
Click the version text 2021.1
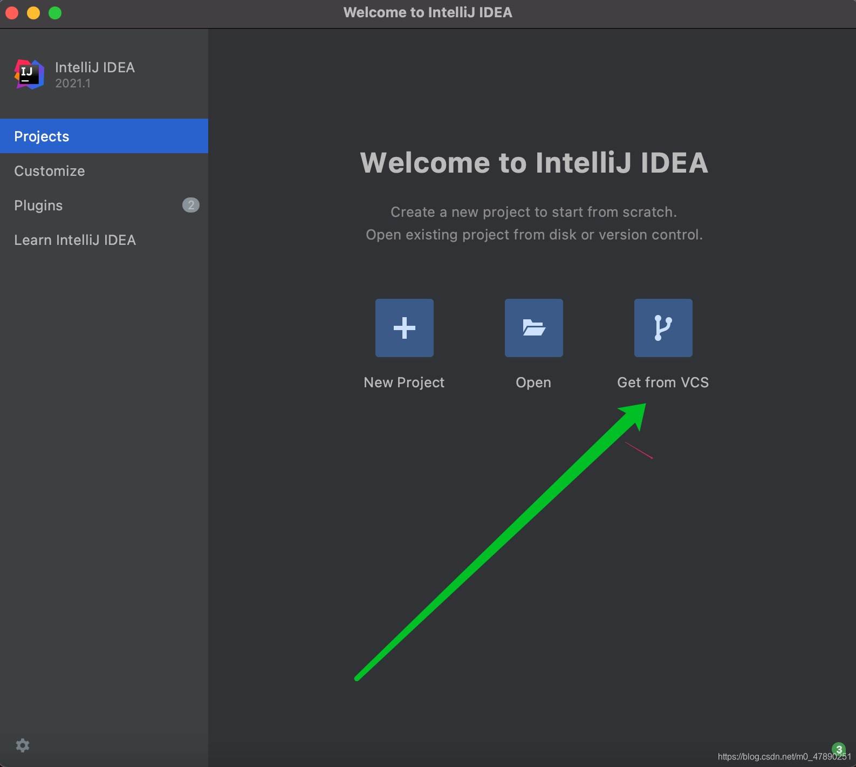(73, 83)
